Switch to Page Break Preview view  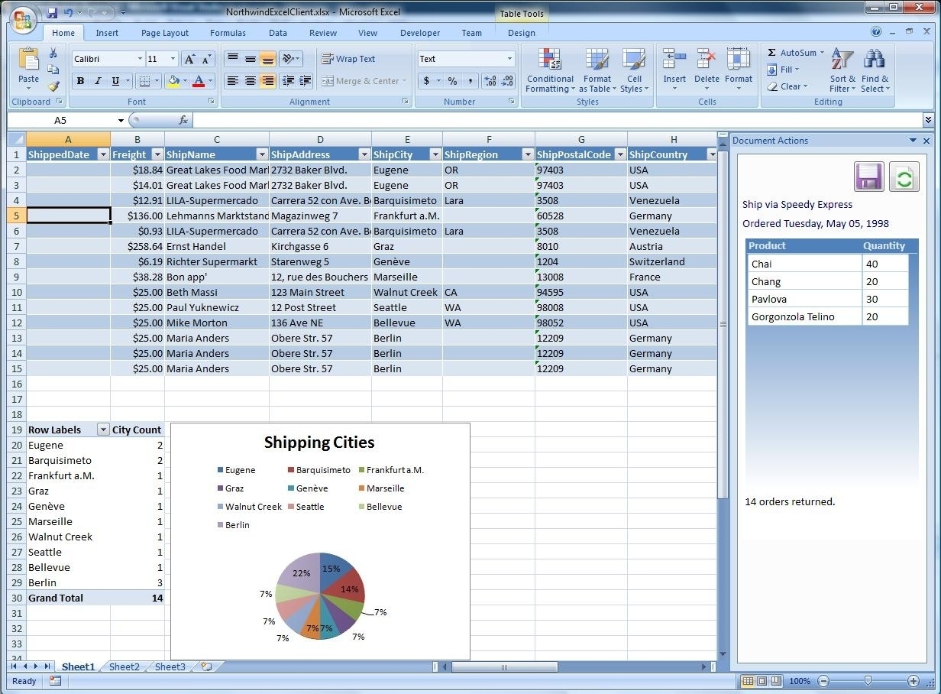(x=776, y=680)
